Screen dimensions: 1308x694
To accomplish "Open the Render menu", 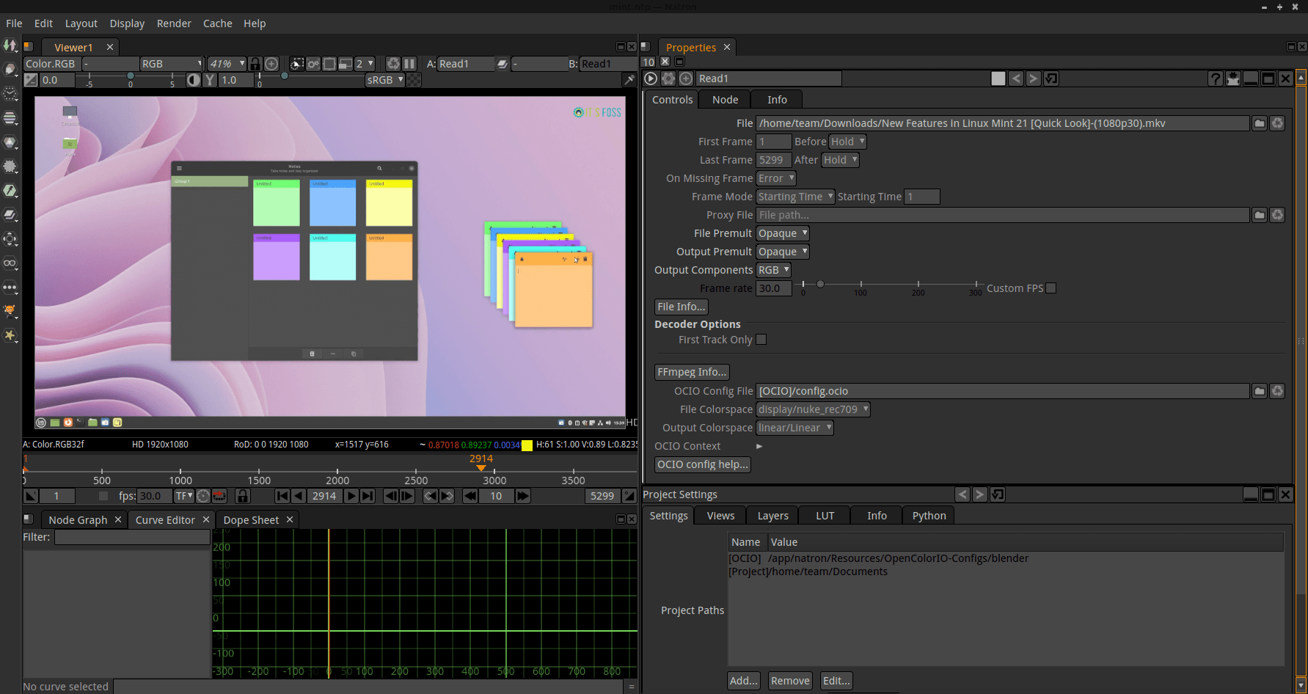I will click(x=174, y=23).
